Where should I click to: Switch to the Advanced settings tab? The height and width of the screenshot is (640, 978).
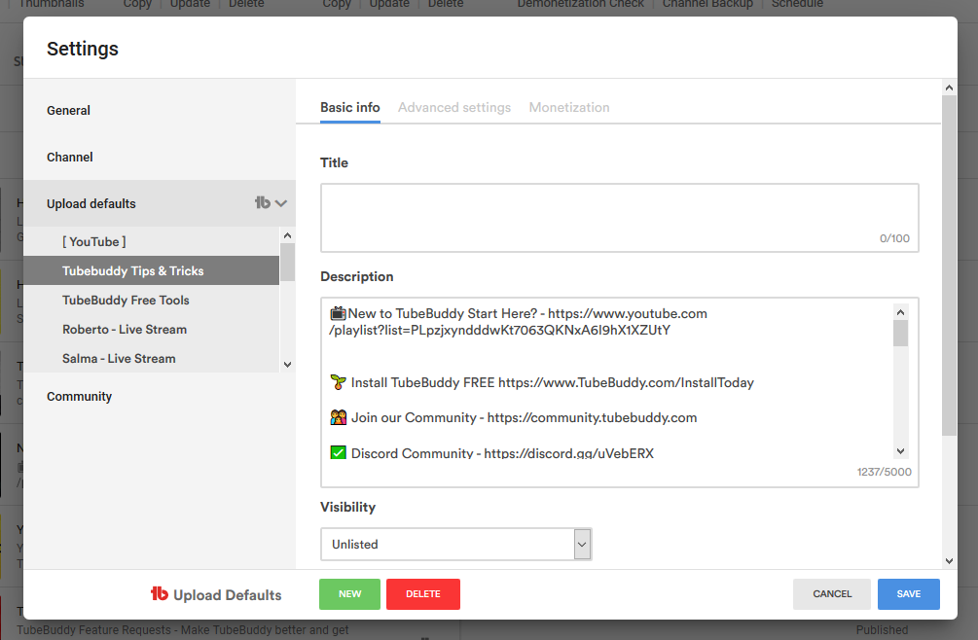click(x=454, y=108)
